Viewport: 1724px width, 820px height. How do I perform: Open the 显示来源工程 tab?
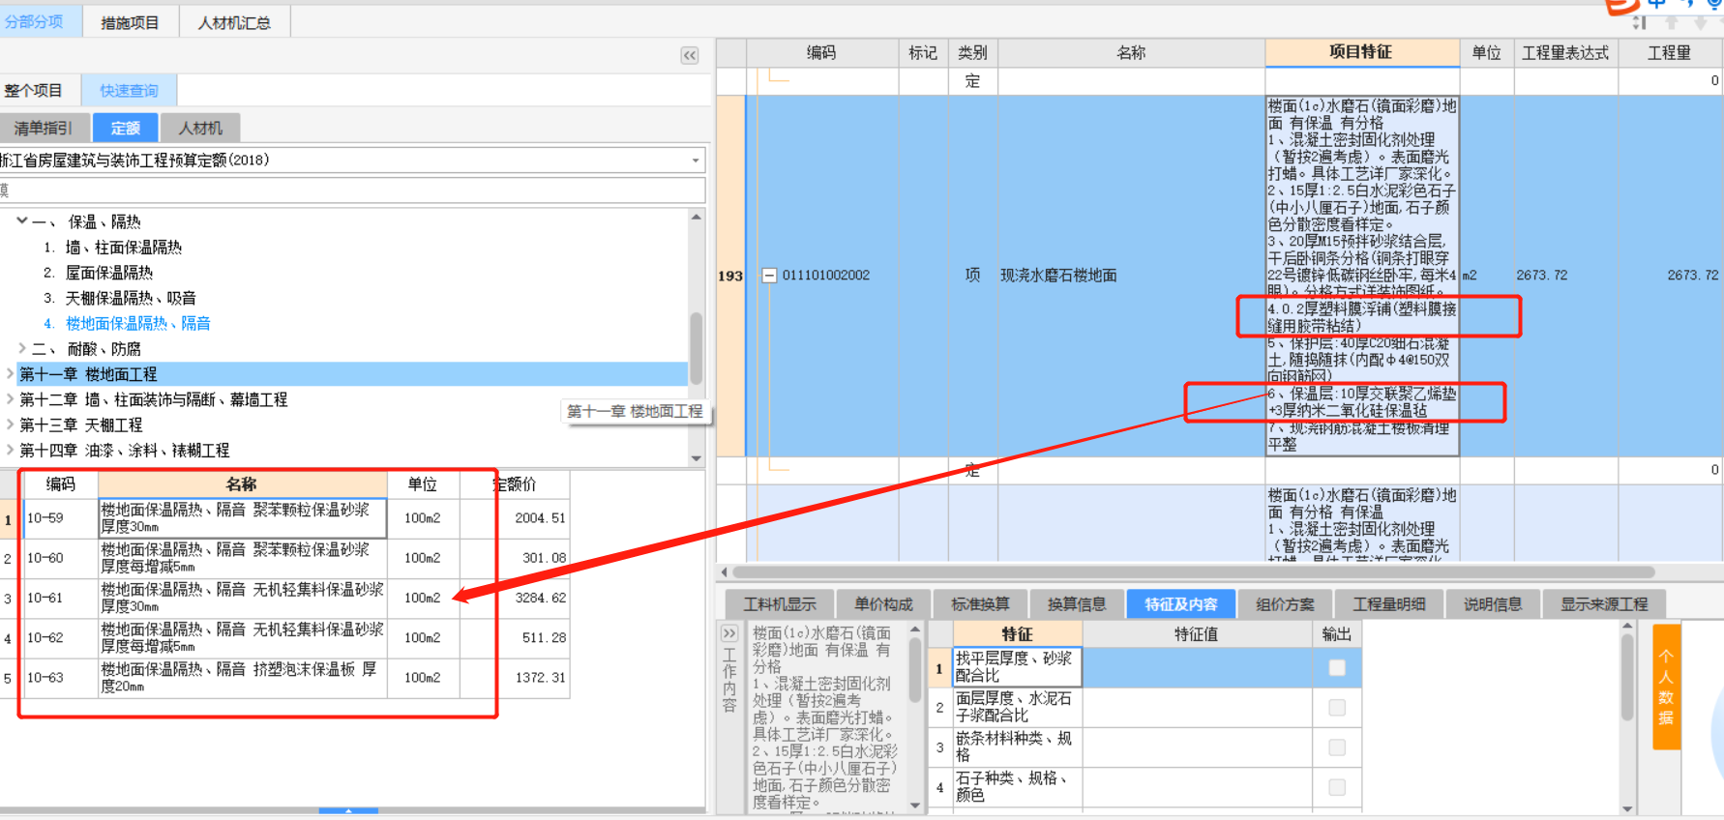[x=1604, y=604]
